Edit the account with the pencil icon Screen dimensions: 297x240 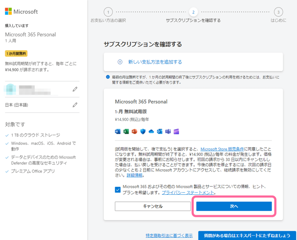pyautogui.click(x=75, y=89)
